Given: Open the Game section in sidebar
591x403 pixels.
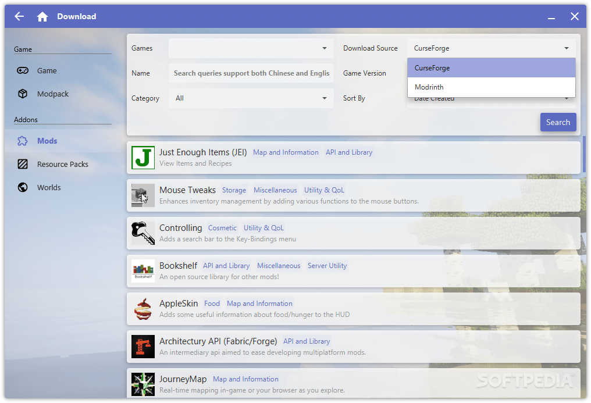Looking at the screenshot, I should coord(63,70).
